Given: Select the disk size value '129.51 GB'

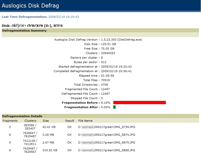Looking at the screenshot, I should (109, 44).
